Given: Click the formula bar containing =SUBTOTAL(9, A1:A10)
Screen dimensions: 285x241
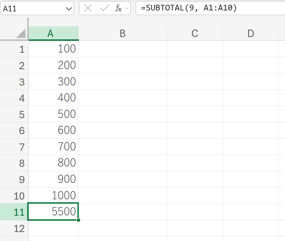Looking at the screenshot, I should (209, 8).
